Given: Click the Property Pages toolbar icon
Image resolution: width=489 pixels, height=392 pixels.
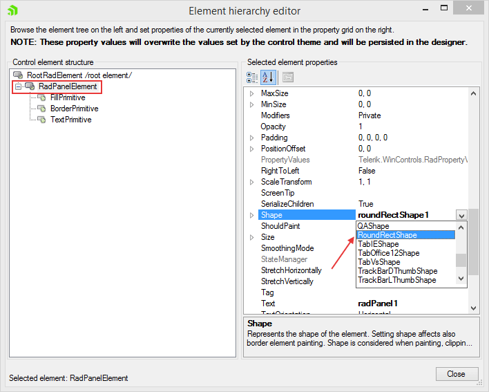Looking at the screenshot, I should pos(288,77).
